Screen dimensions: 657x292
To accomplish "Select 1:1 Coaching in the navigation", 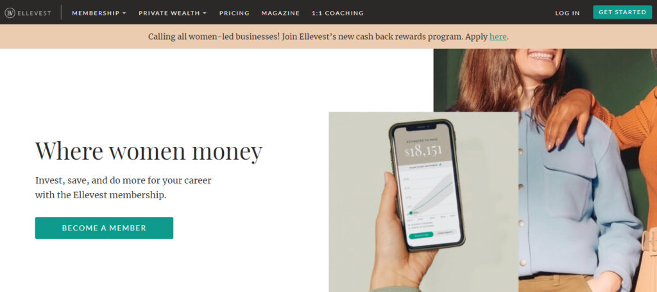I will pos(337,13).
